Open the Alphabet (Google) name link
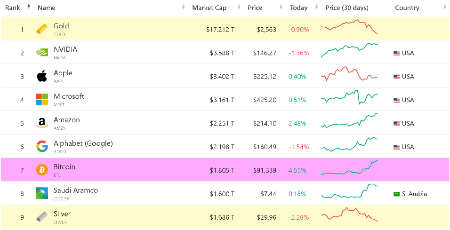This screenshot has width=450, height=230. pyautogui.click(x=83, y=143)
